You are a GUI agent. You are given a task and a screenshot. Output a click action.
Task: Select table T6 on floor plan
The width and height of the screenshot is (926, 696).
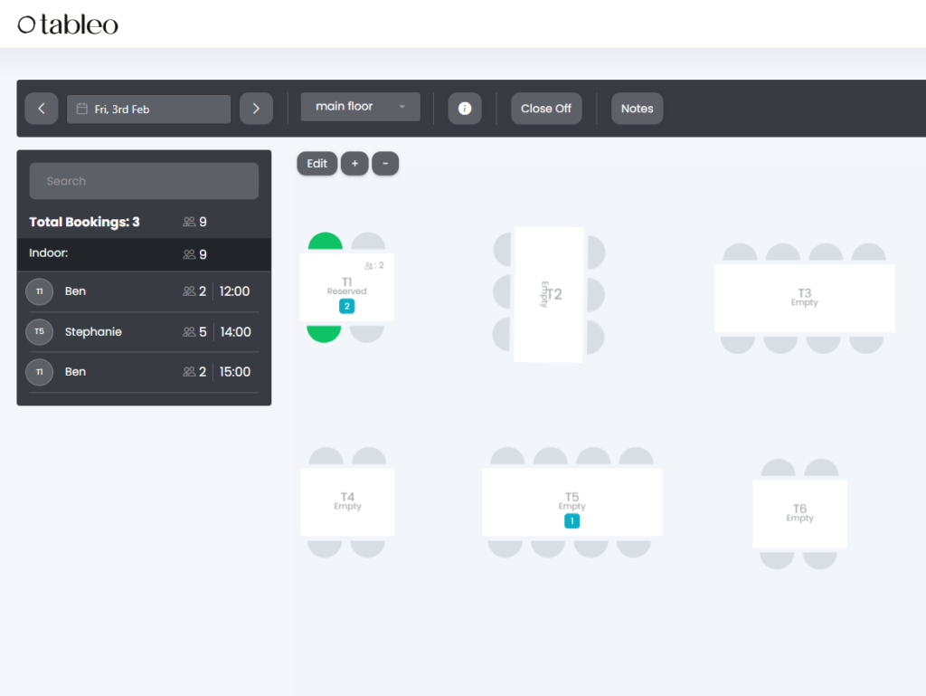point(799,513)
